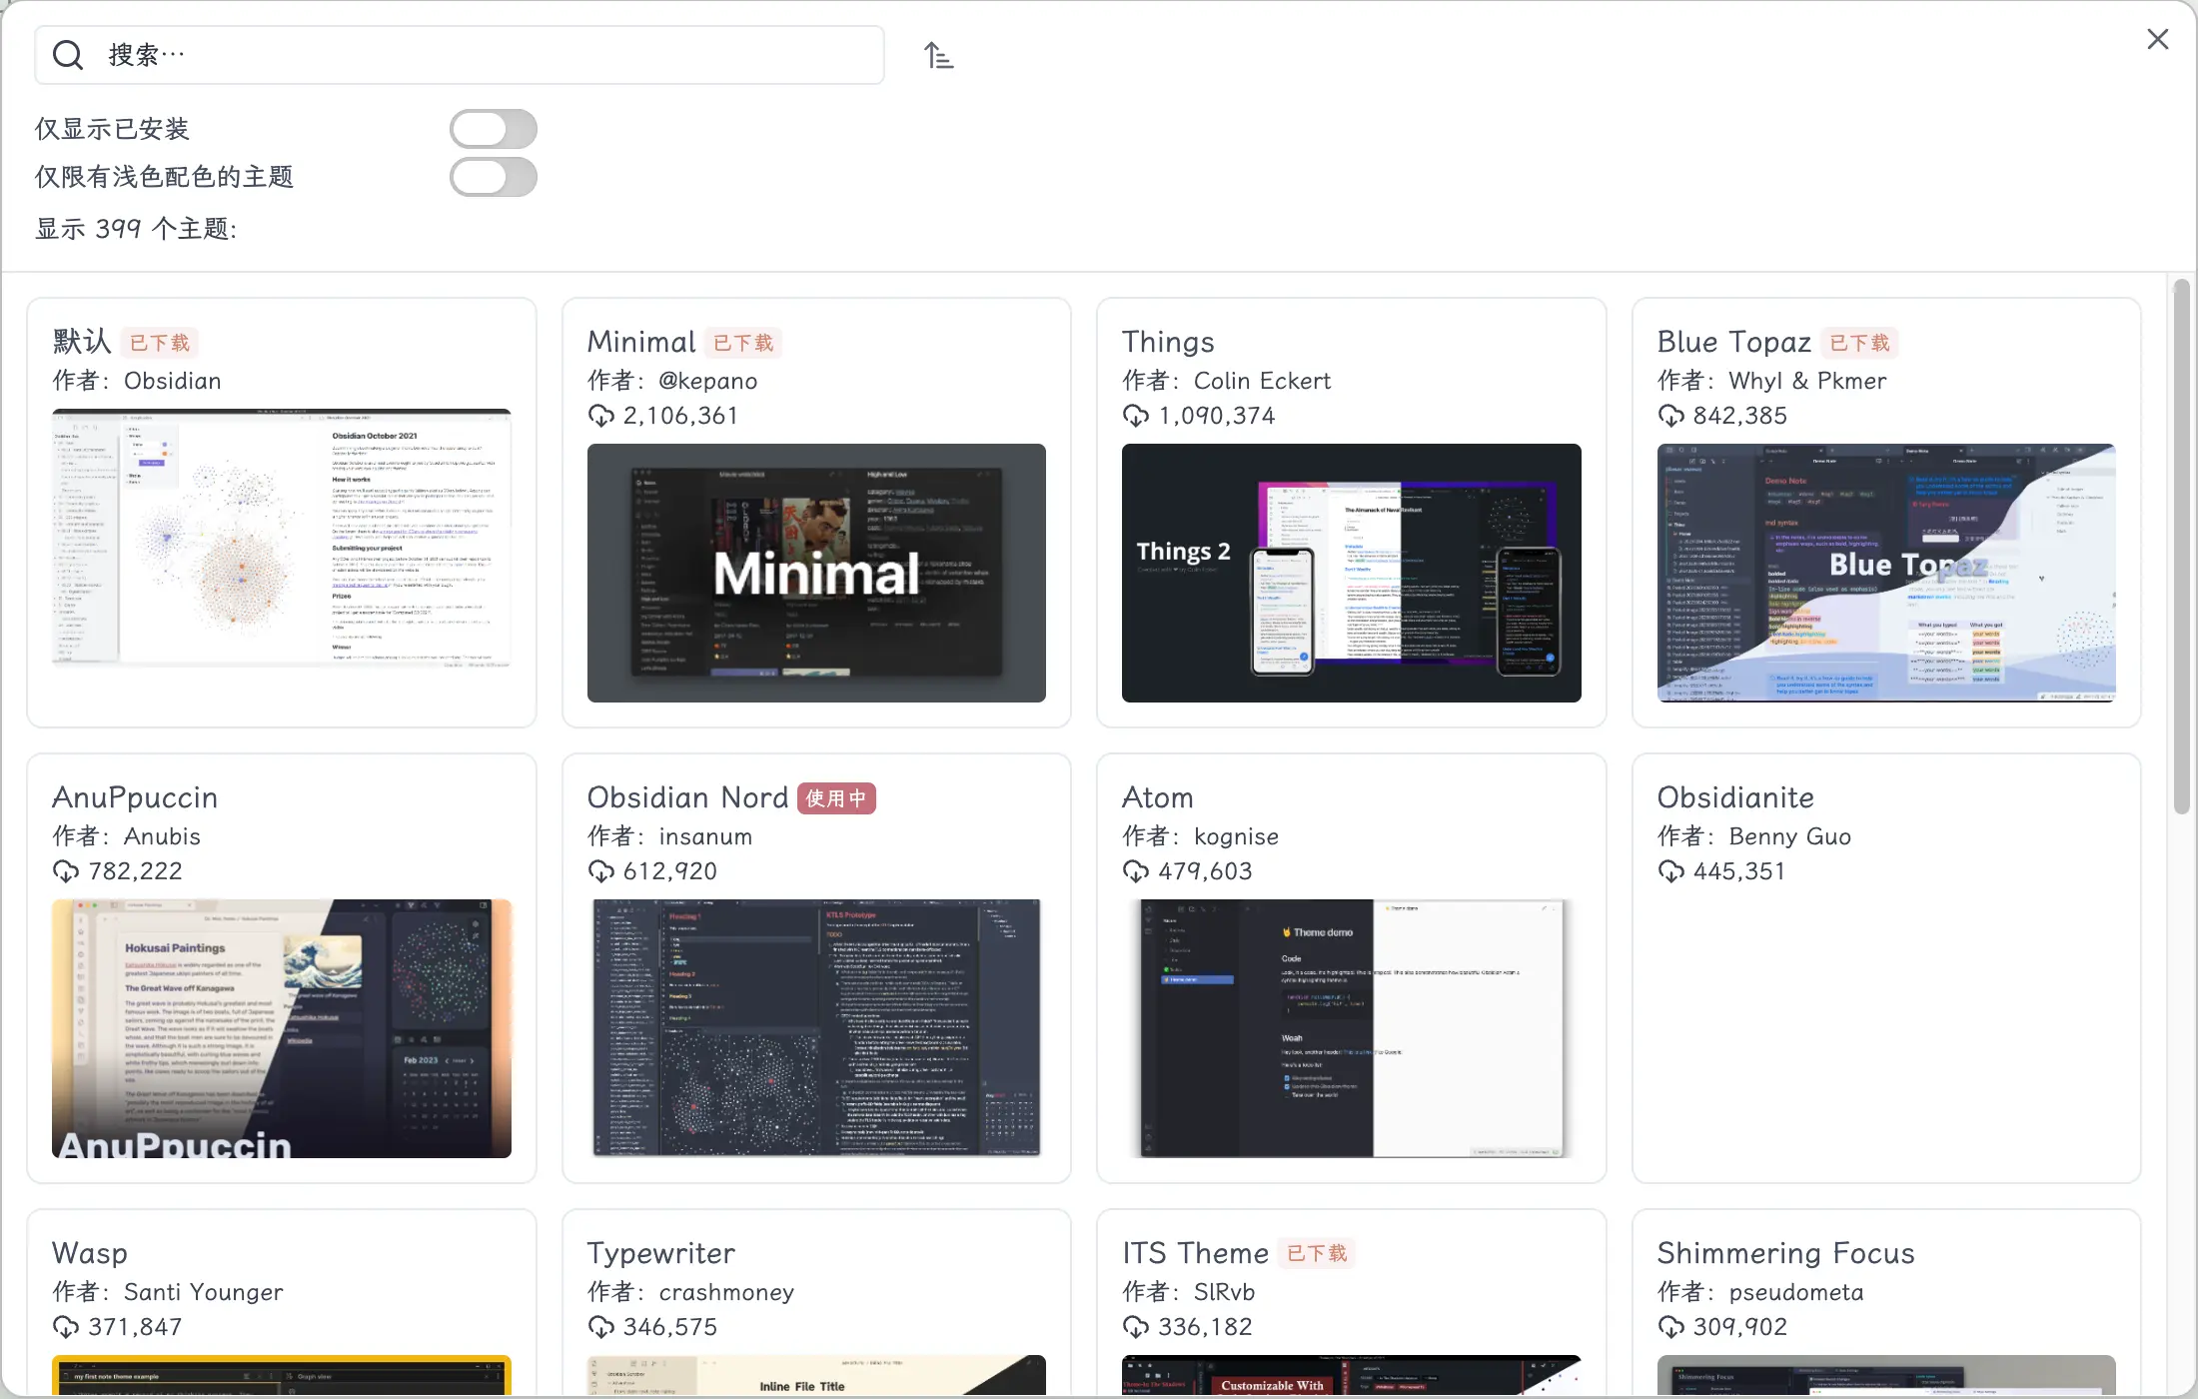2198x1399 pixels.
Task: Open the Minimal theme preview thumbnail
Action: coord(816,573)
